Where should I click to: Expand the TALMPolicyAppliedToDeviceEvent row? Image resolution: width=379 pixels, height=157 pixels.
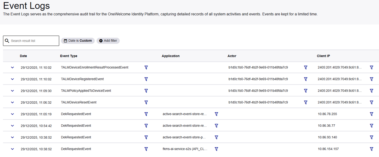pyautogui.click(x=12, y=91)
